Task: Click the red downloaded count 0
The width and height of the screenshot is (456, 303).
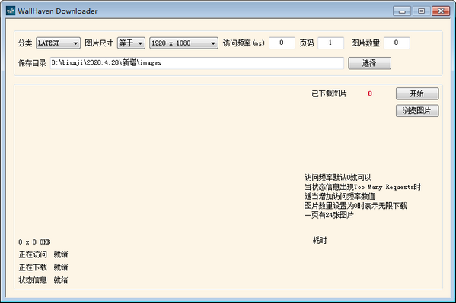Action: 370,93
